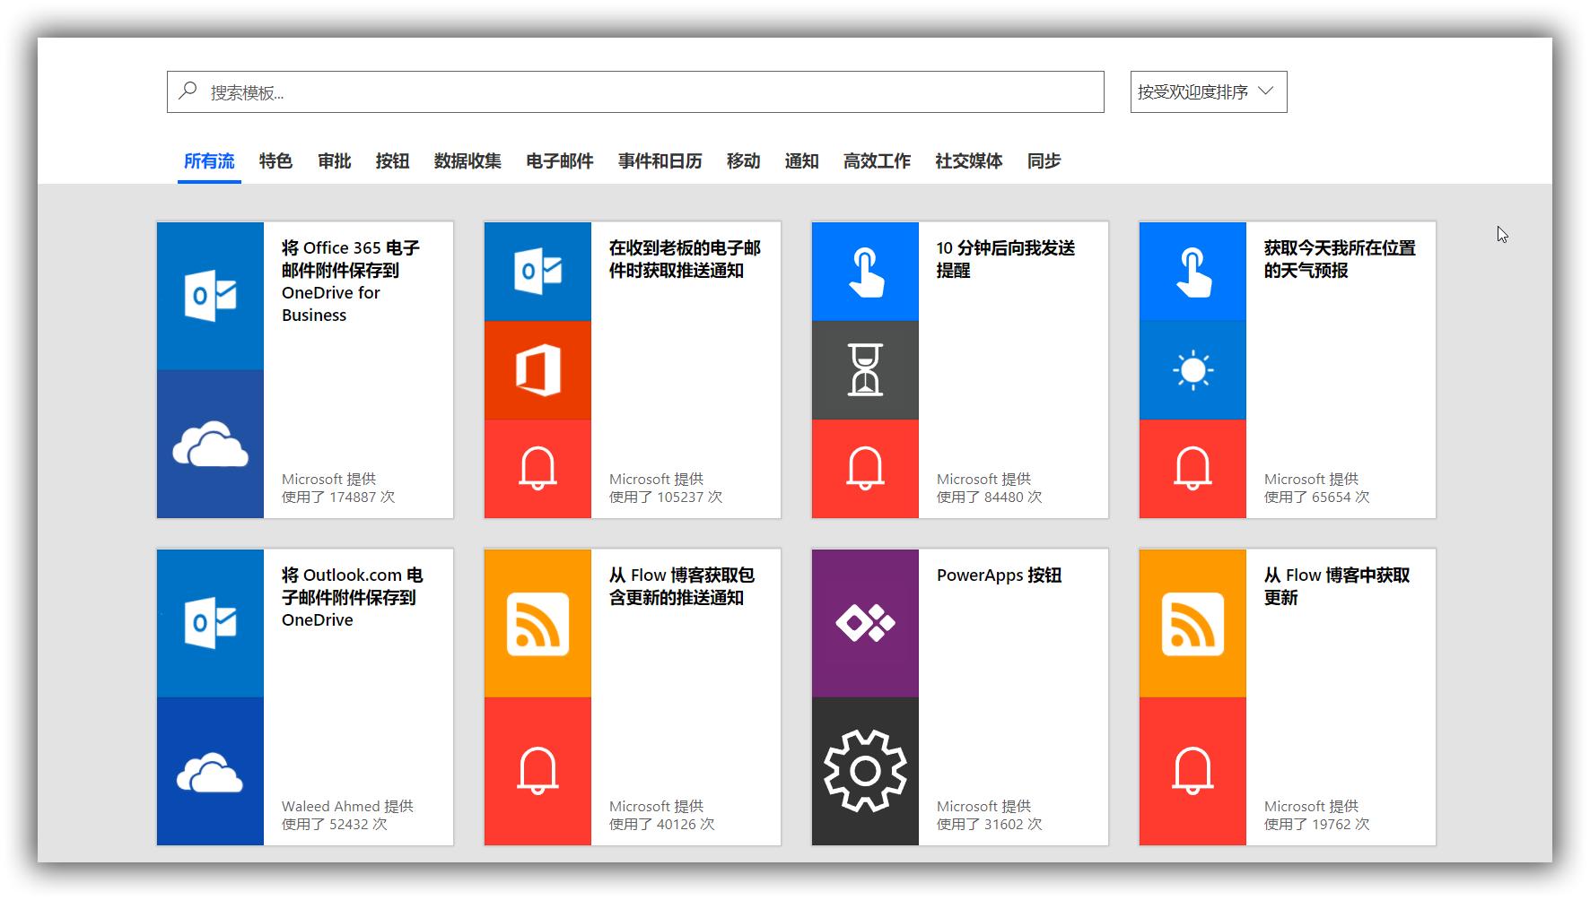Select the 所有流 tab
The width and height of the screenshot is (1590, 900).
[209, 161]
